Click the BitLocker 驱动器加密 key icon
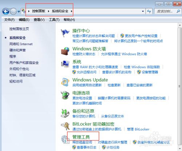182x151 pixels. (x=65, y=126)
